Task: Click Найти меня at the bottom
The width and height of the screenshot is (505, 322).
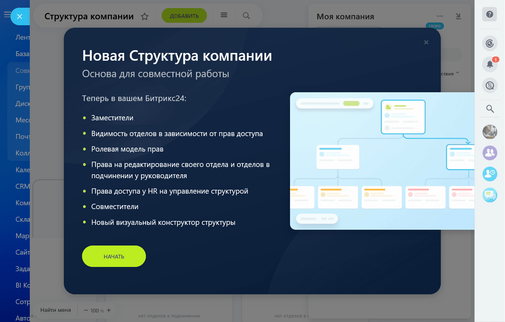Action: [x=55, y=310]
